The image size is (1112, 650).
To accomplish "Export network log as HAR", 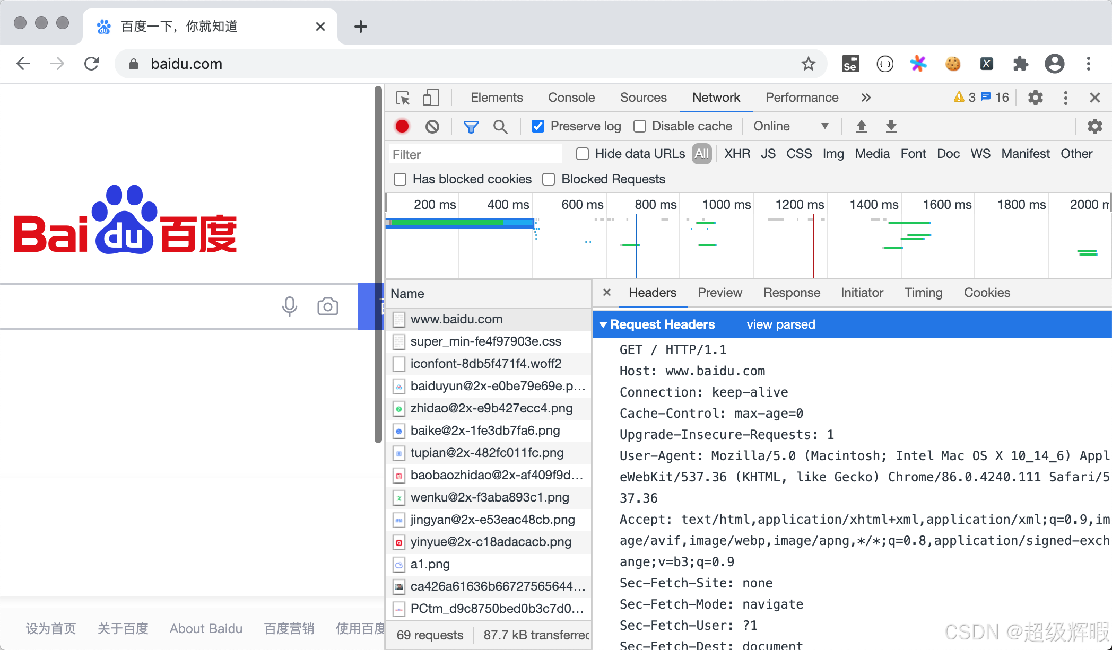I will (x=891, y=126).
